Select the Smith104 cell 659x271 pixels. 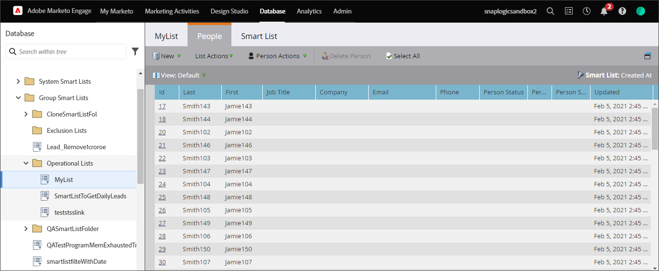tap(200, 184)
